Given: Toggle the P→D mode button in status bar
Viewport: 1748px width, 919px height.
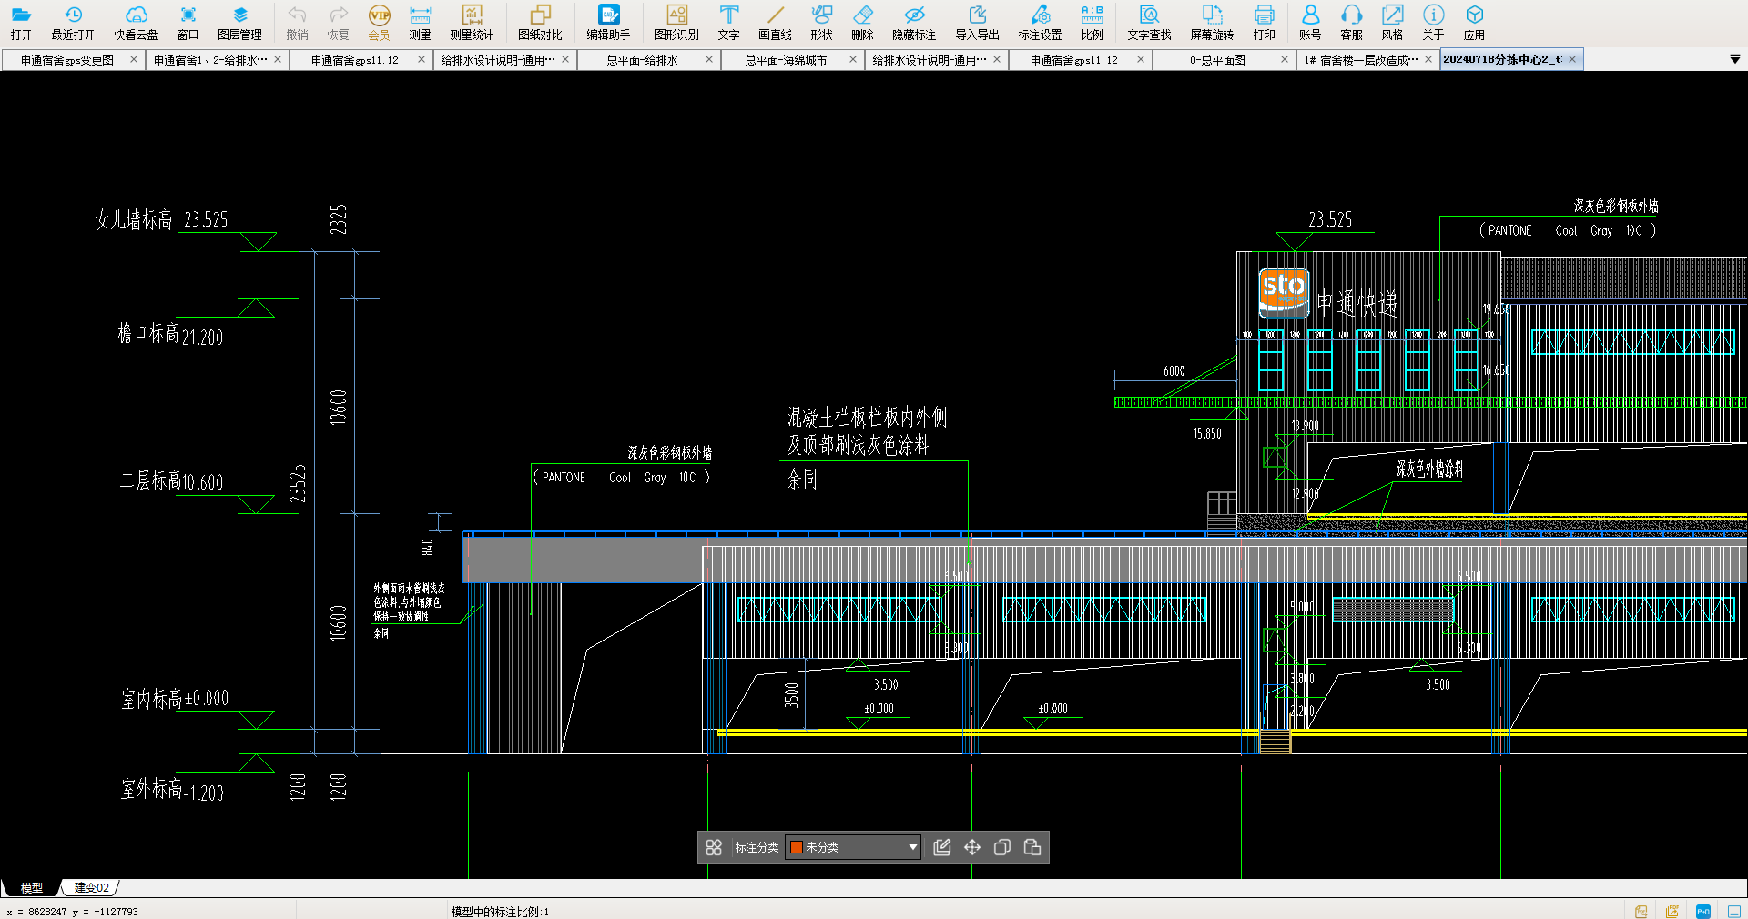Looking at the screenshot, I should tap(1703, 911).
